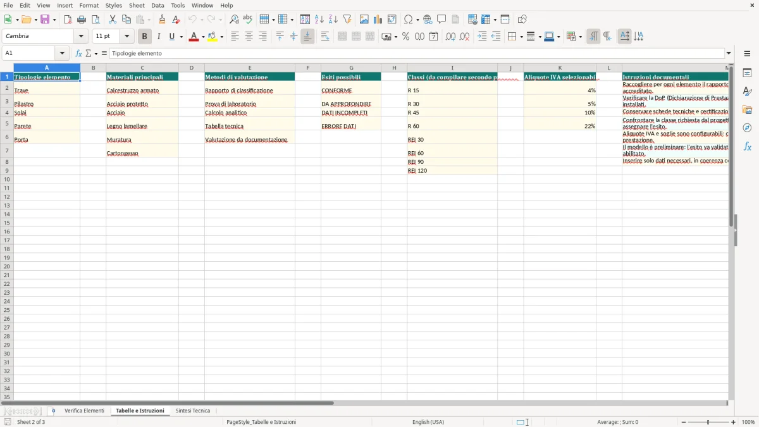Cut the selection with scissors icon

point(113,20)
